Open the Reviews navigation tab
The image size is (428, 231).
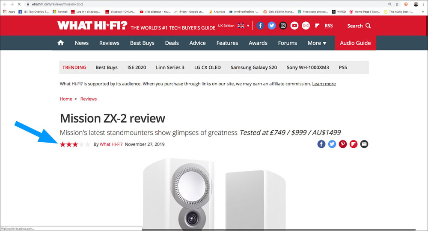pos(109,43)
